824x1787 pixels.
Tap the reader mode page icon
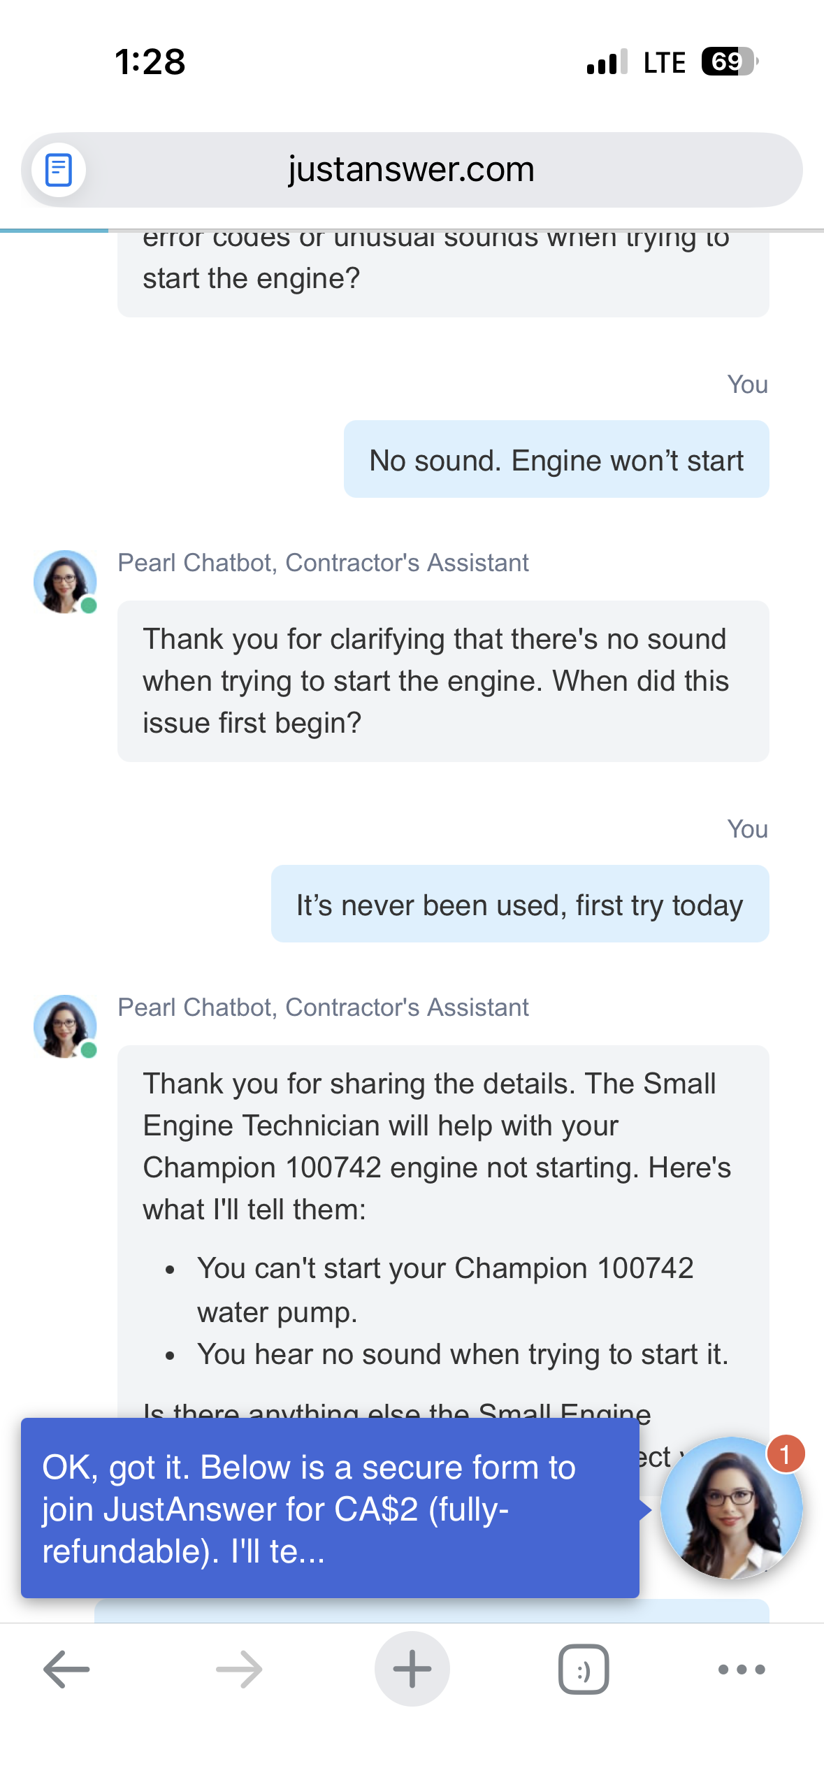click(x=59, y=170)
